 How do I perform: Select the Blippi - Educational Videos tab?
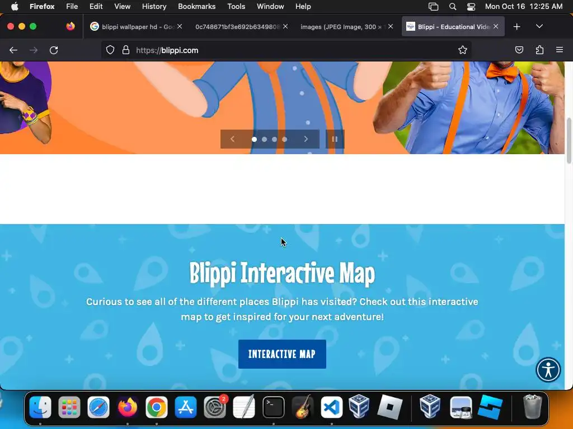(x=453, y=27)
